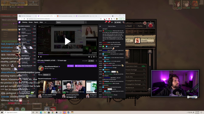Screen dimensions: 204x114
Task: Click the red X close button in game panel
Action: 150,26
